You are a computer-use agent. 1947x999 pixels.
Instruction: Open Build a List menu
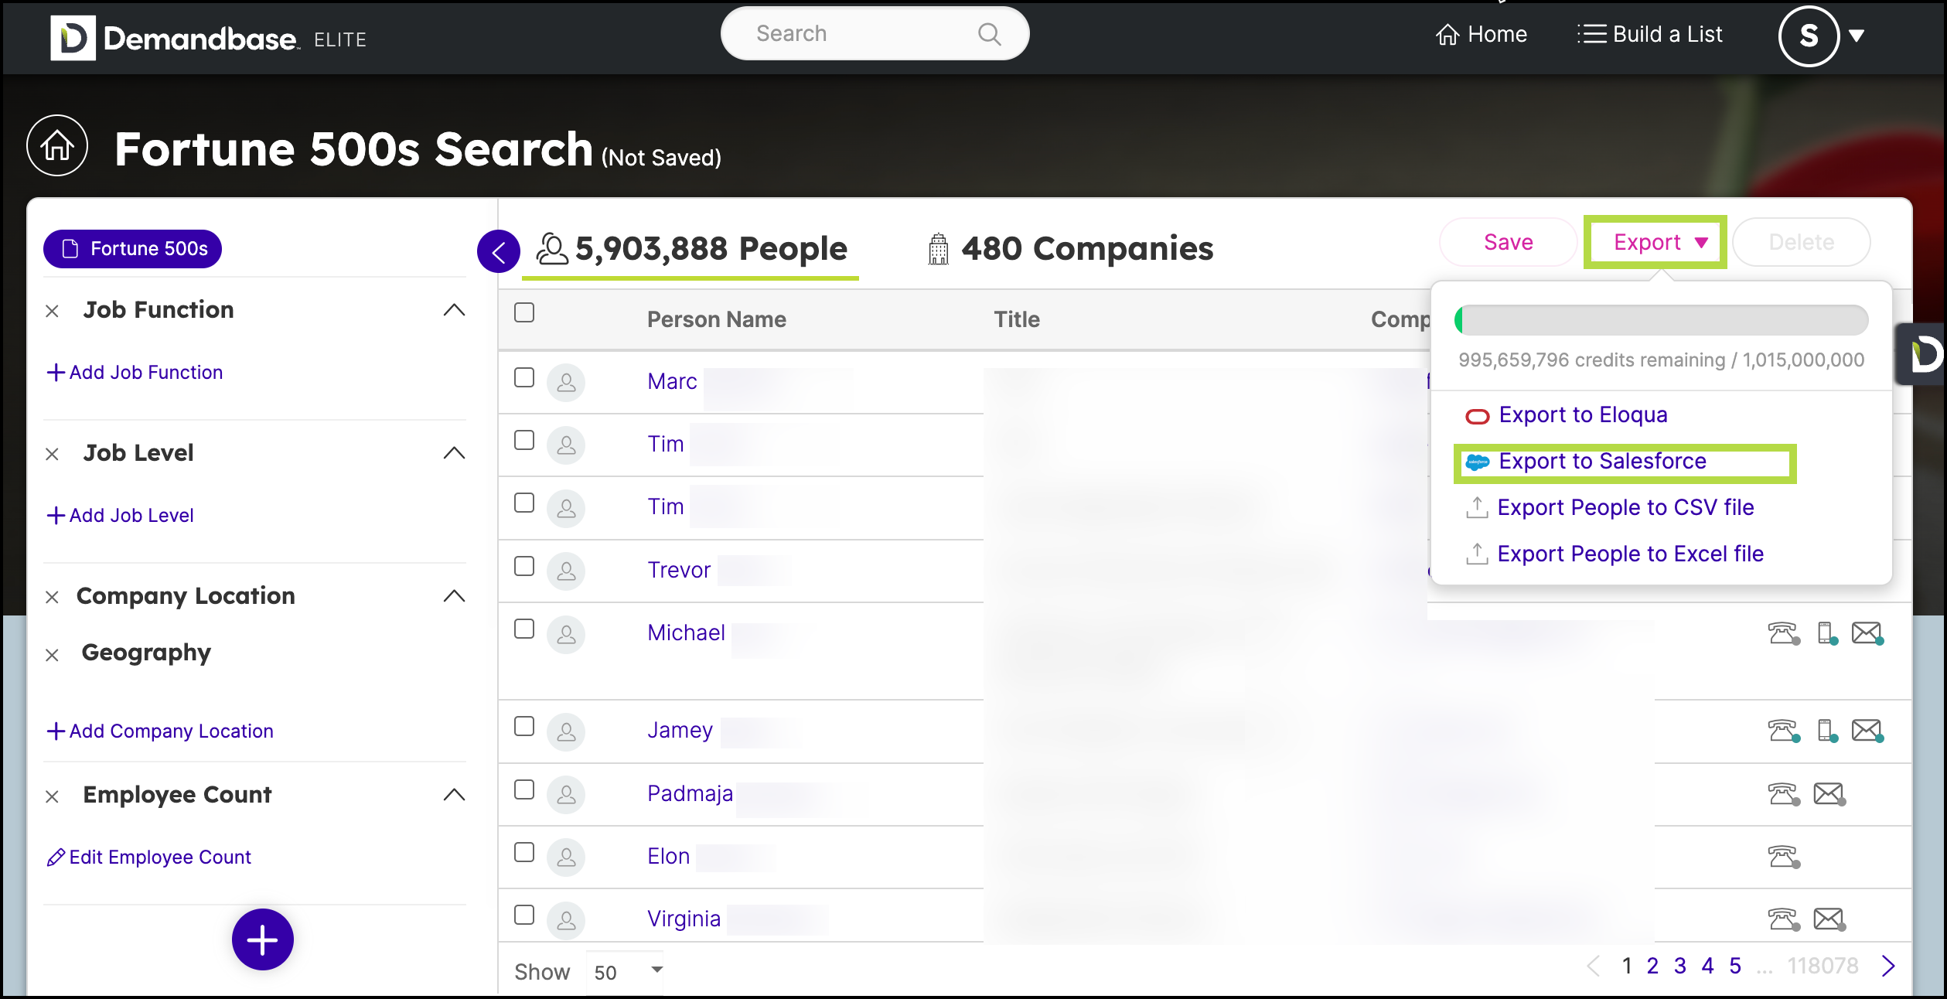1650,34
